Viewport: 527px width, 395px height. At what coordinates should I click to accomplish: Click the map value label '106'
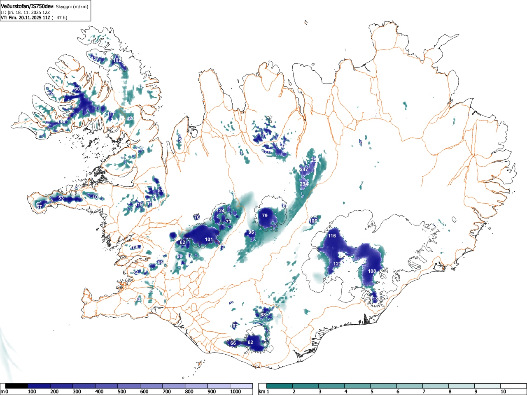click(313, 221)
